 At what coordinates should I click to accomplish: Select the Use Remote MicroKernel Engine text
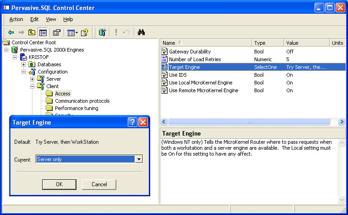coord(203,90)
